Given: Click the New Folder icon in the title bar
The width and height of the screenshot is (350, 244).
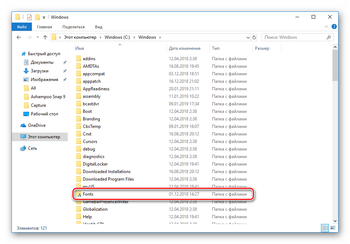Looking at the screenshot, I should pos(37,17).
